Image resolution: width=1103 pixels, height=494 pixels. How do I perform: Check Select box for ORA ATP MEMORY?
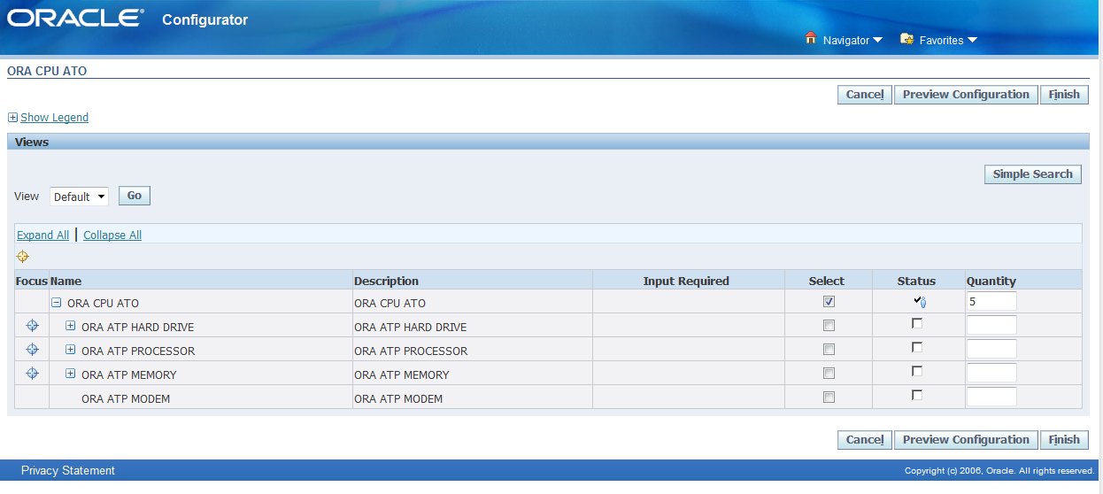829,373
